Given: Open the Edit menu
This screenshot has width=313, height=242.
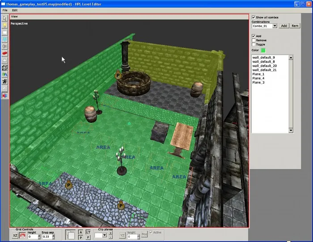Looking at the screenshot, I should [15, 10].
